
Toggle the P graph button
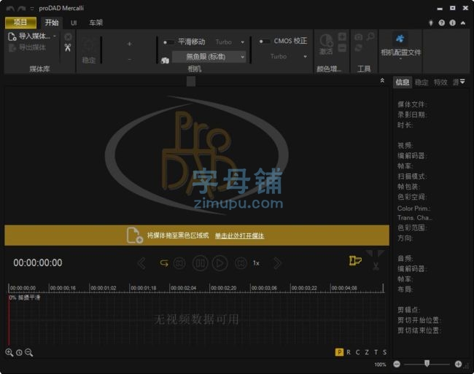(x=339, y=352)
